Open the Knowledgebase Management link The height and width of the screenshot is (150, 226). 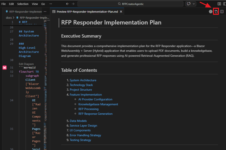tap(98, 104)
